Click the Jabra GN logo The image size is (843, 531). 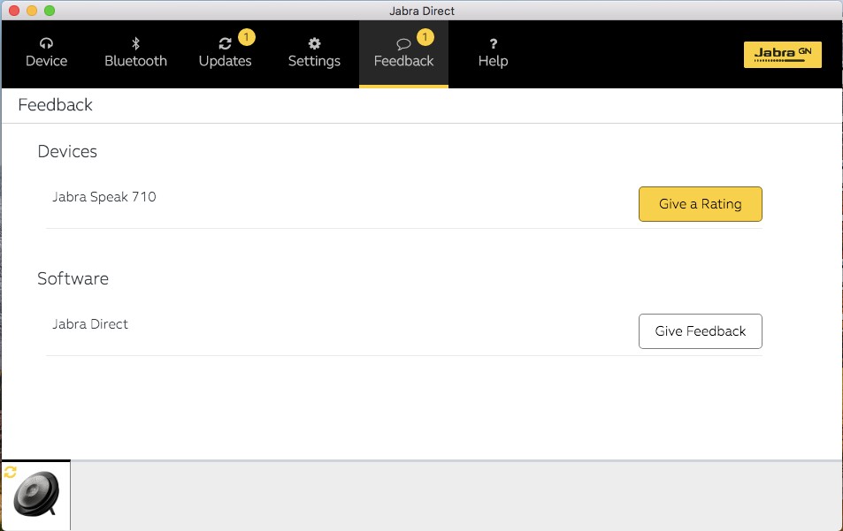pyautogui.click(x=782, y=54)
